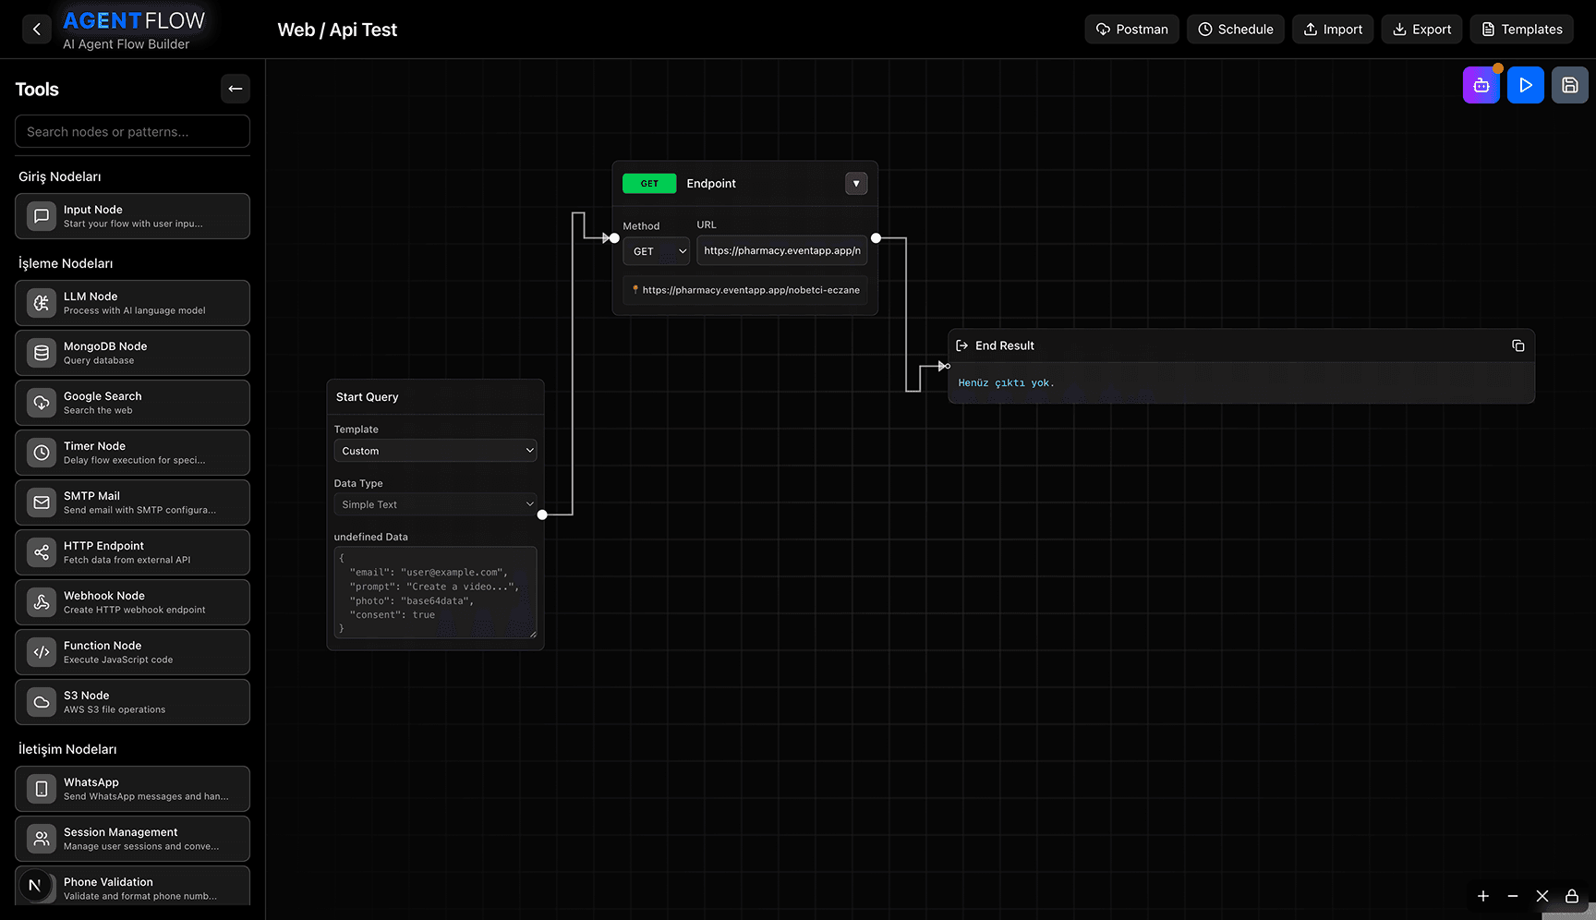Click the undefined Data JSON textarea

point(435,592)
